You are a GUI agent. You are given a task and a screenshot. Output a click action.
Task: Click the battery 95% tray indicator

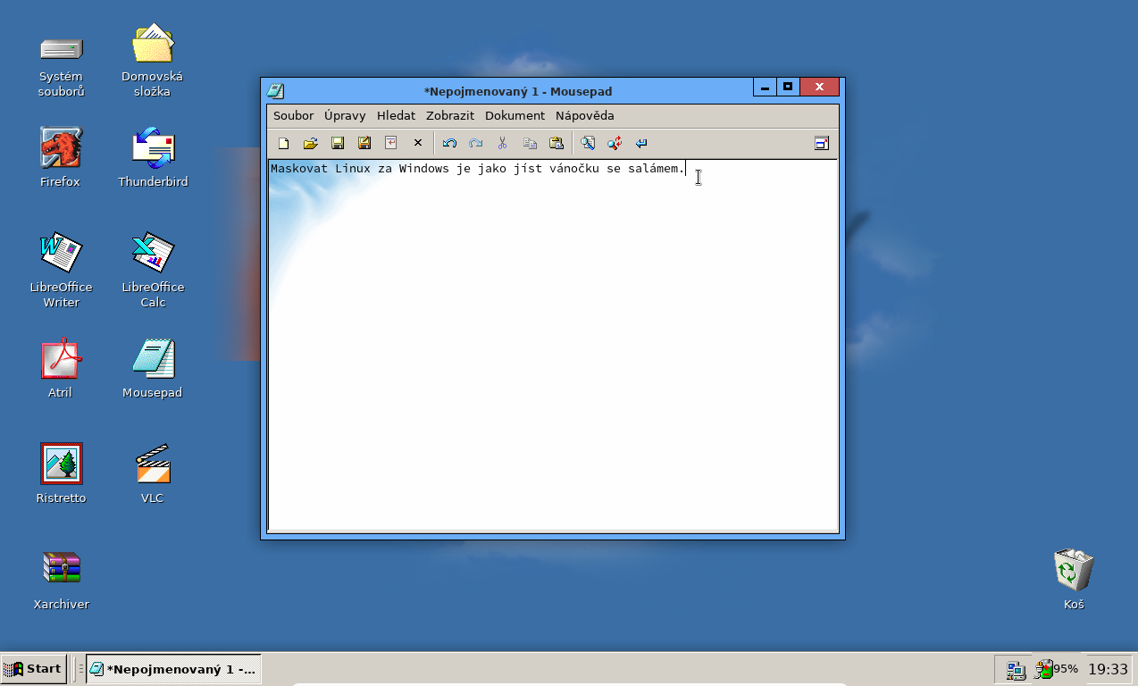point(1056,668)
